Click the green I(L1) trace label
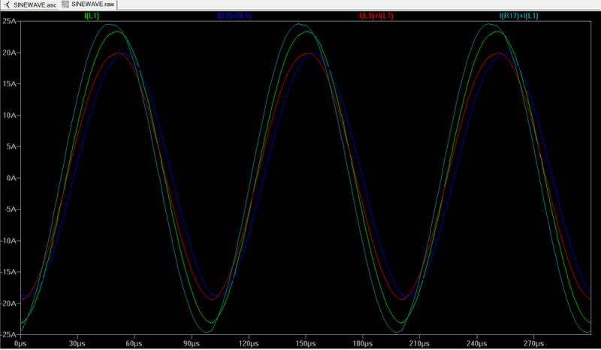The height and width of the screenshot is (350, 601). coord(92,16)
